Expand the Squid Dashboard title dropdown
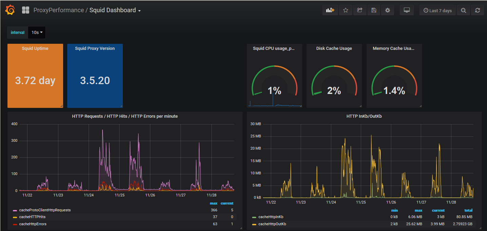Viewport: 487px width, 231px height. 115,10
